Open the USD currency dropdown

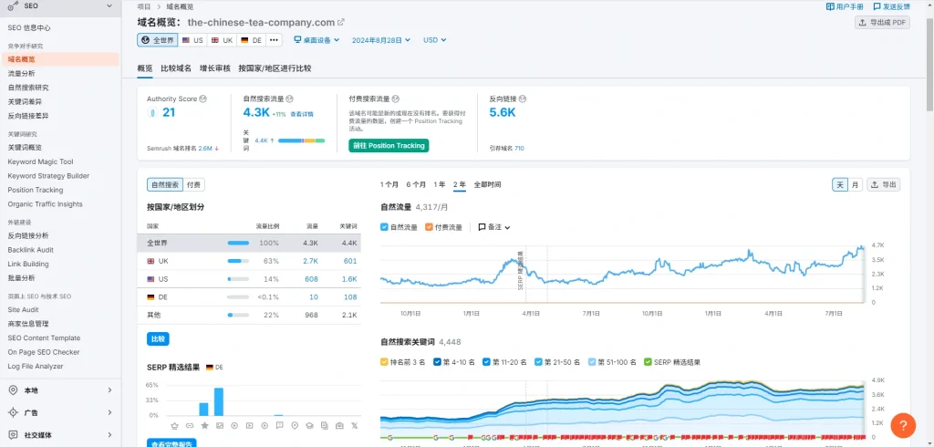(435, 40)
